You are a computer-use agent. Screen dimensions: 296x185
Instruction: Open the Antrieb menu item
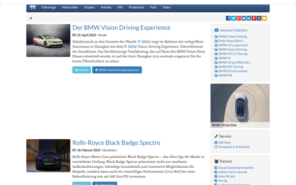tap(106, 7)
